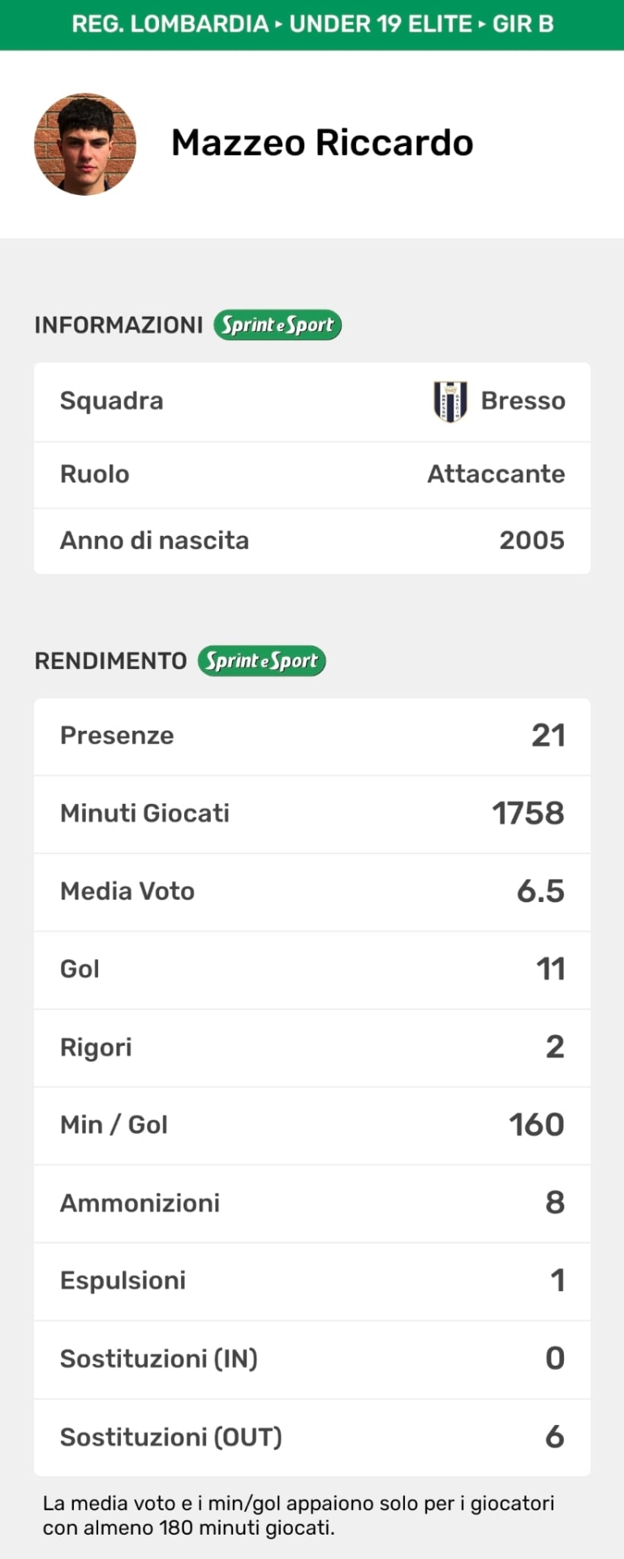Image resolution: width=624 pixels, height=1559 pixels.
Task: Open the Under 19 Elite breadcrumb
Action: coord(381,24)
